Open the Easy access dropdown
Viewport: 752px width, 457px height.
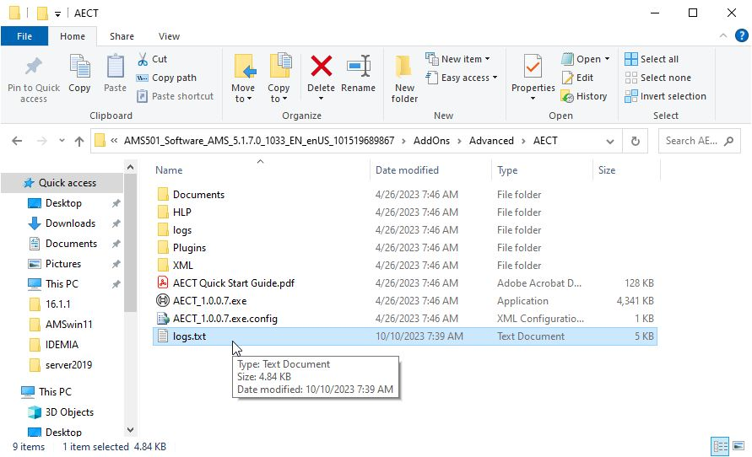pyautogui.click(x=462, y=78)
